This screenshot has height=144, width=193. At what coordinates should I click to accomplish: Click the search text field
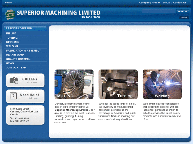(x=158, y=11)
